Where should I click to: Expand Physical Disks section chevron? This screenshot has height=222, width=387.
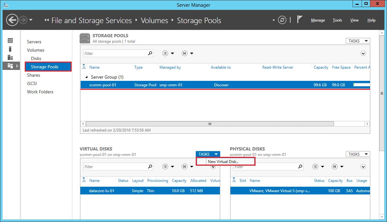pos(363,166)
